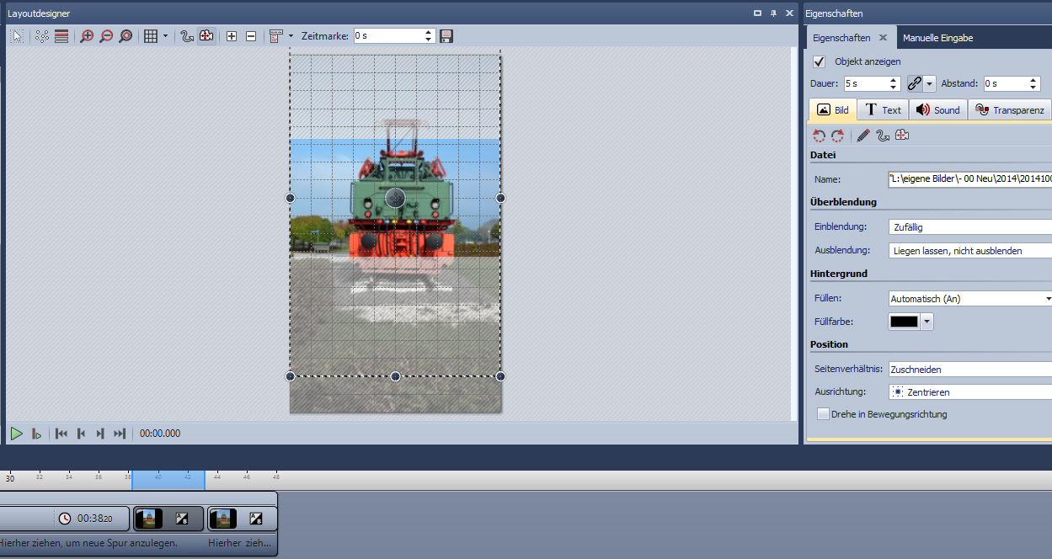Image resolution: width=1052 pixels, height=559 pixels.
Task: Click the rotate left icon in the Bild tab
Action: coord(819,136)
